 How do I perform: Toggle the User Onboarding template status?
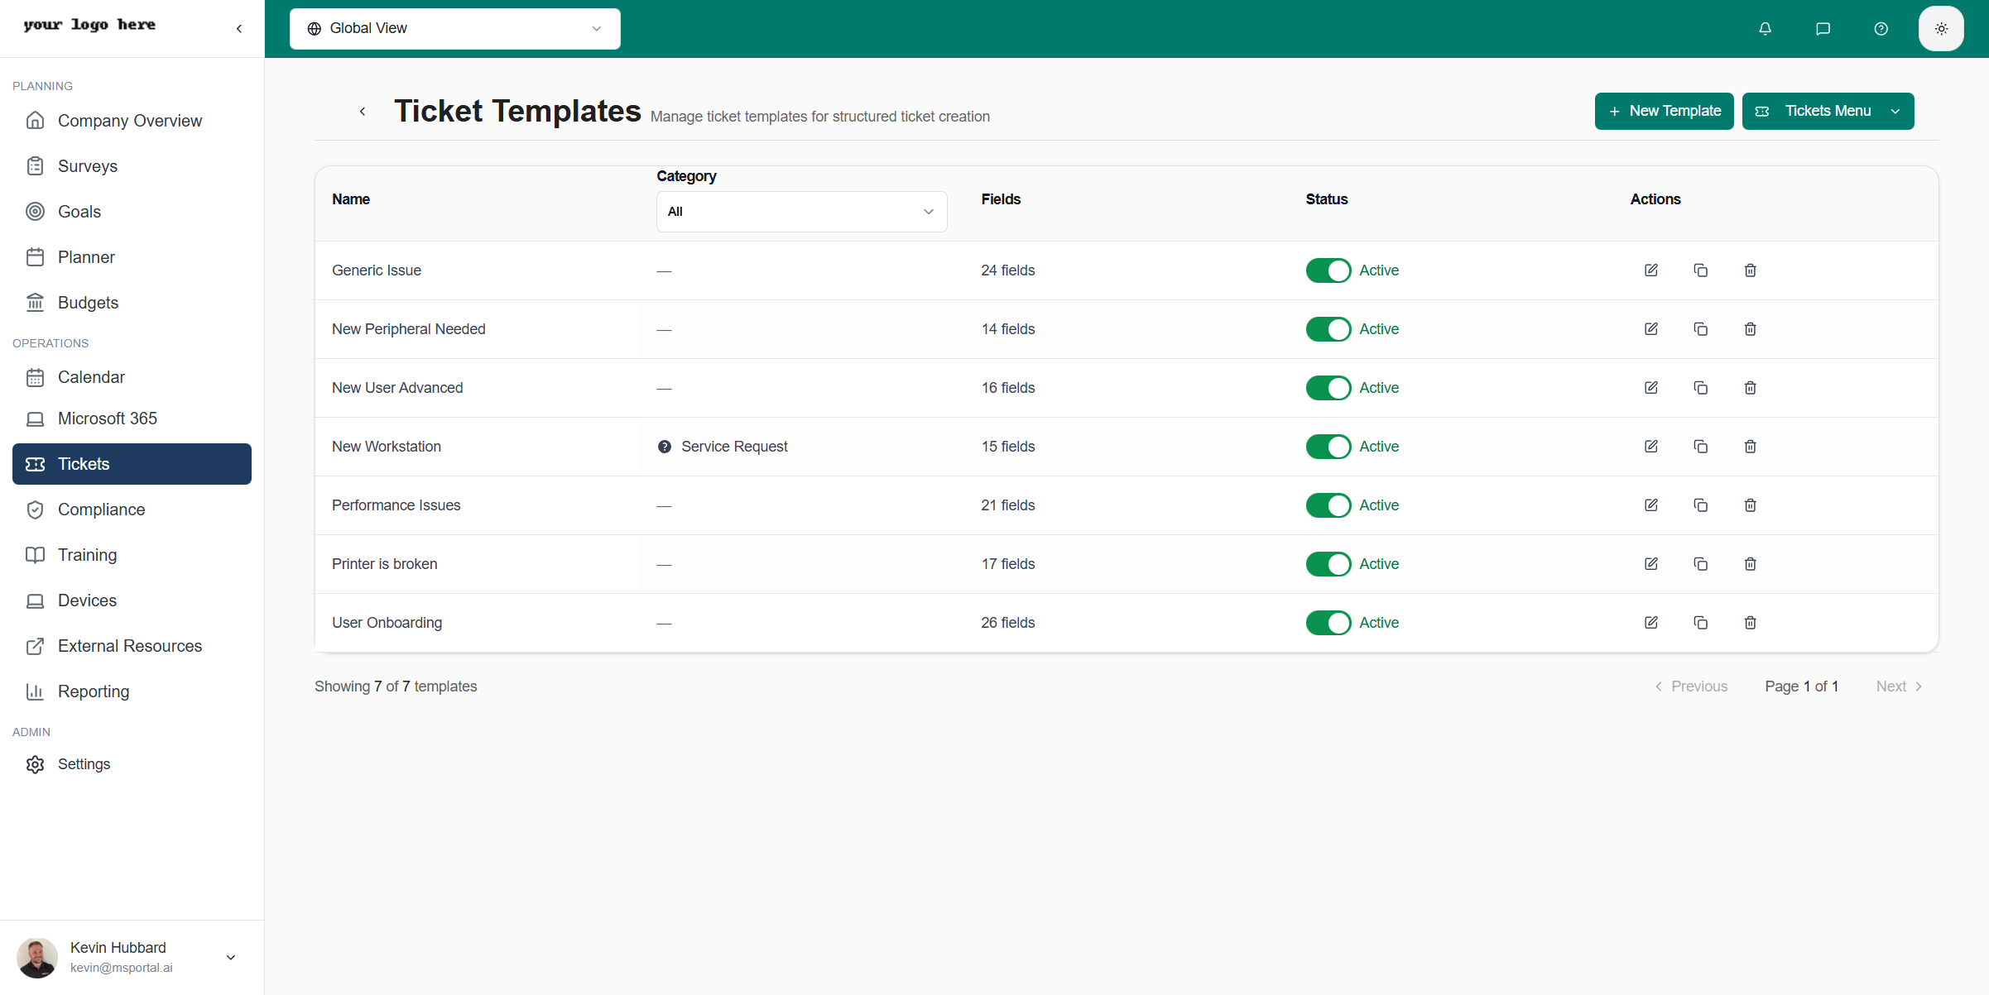(x=1328, y=622)
